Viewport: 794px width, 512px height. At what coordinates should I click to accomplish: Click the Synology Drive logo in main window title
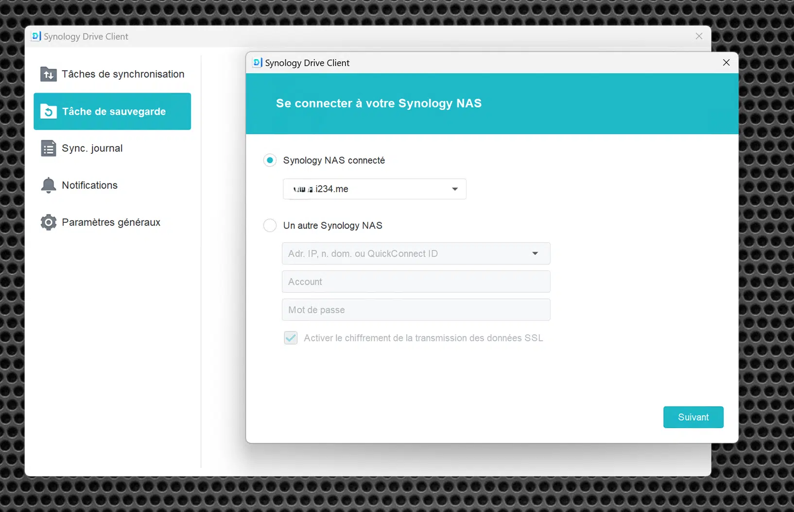pos(36,36)
